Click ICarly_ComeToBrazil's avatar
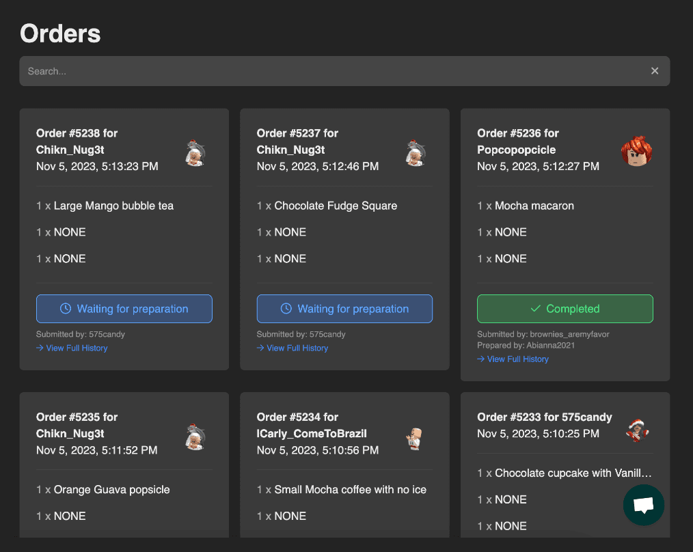Screen dimensions: 693x552 416,438
